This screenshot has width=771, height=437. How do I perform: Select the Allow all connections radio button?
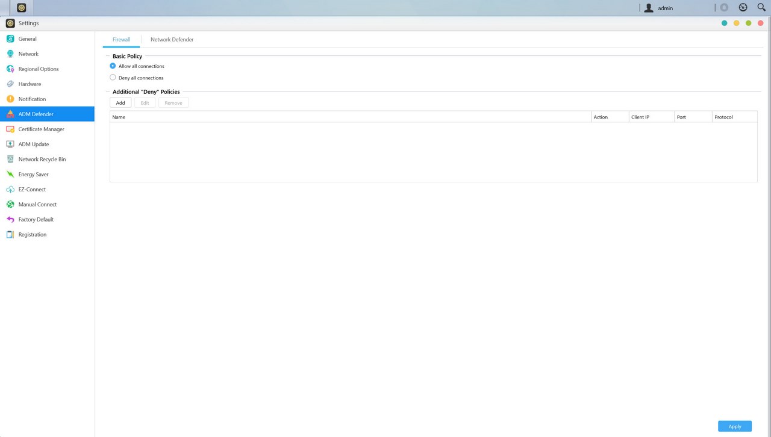pyautogui.click(x=113, y=66)
